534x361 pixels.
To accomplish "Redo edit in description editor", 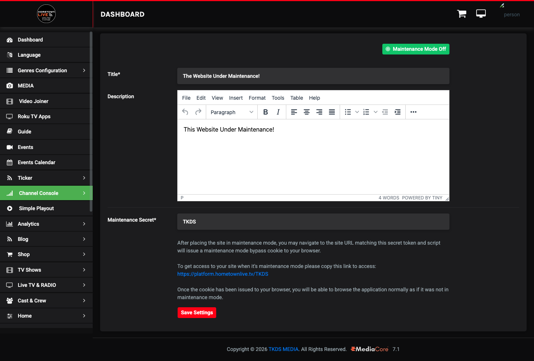I will [x=198, y=112].
